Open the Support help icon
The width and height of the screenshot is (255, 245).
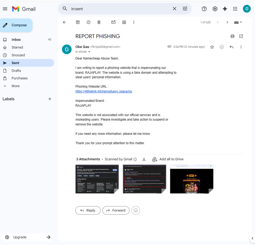tap(204, 9)
